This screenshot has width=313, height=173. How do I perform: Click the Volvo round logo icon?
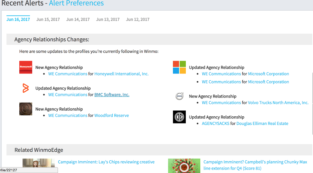179,96
